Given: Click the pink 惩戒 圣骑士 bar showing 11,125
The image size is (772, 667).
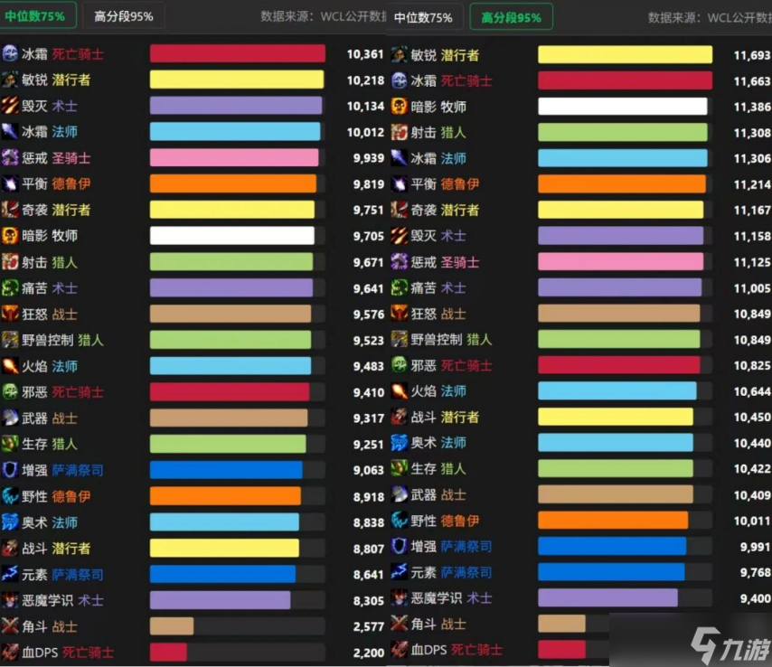Looking at the screenshot, I should [x=620, y=262].
